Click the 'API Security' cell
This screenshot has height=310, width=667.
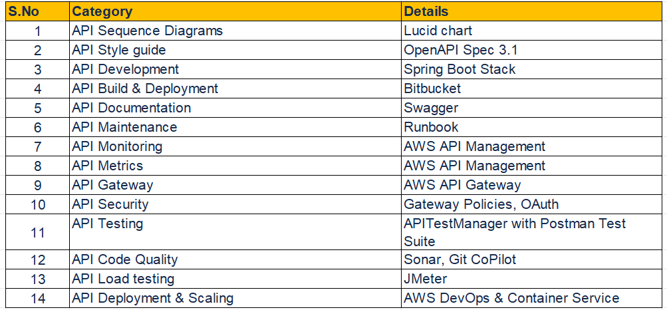pyautogui.click(x=235, y=204)
